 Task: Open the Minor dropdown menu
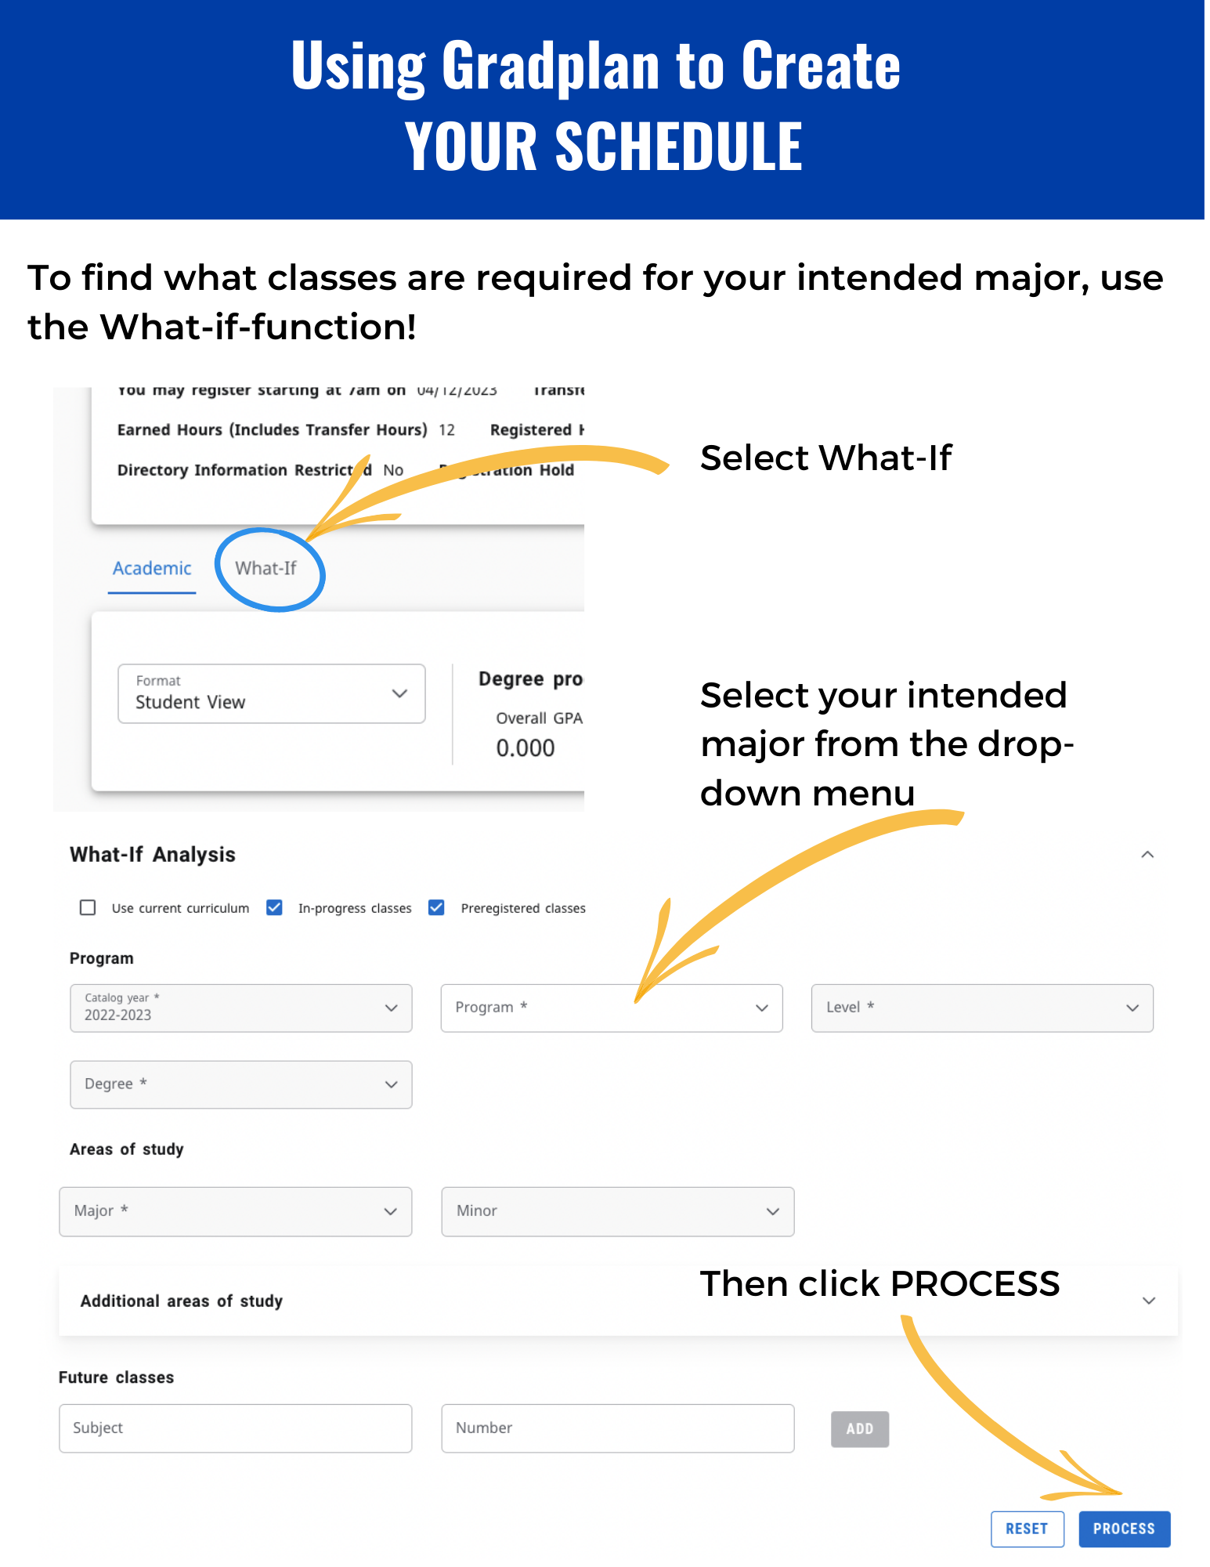click(617, 1211)
